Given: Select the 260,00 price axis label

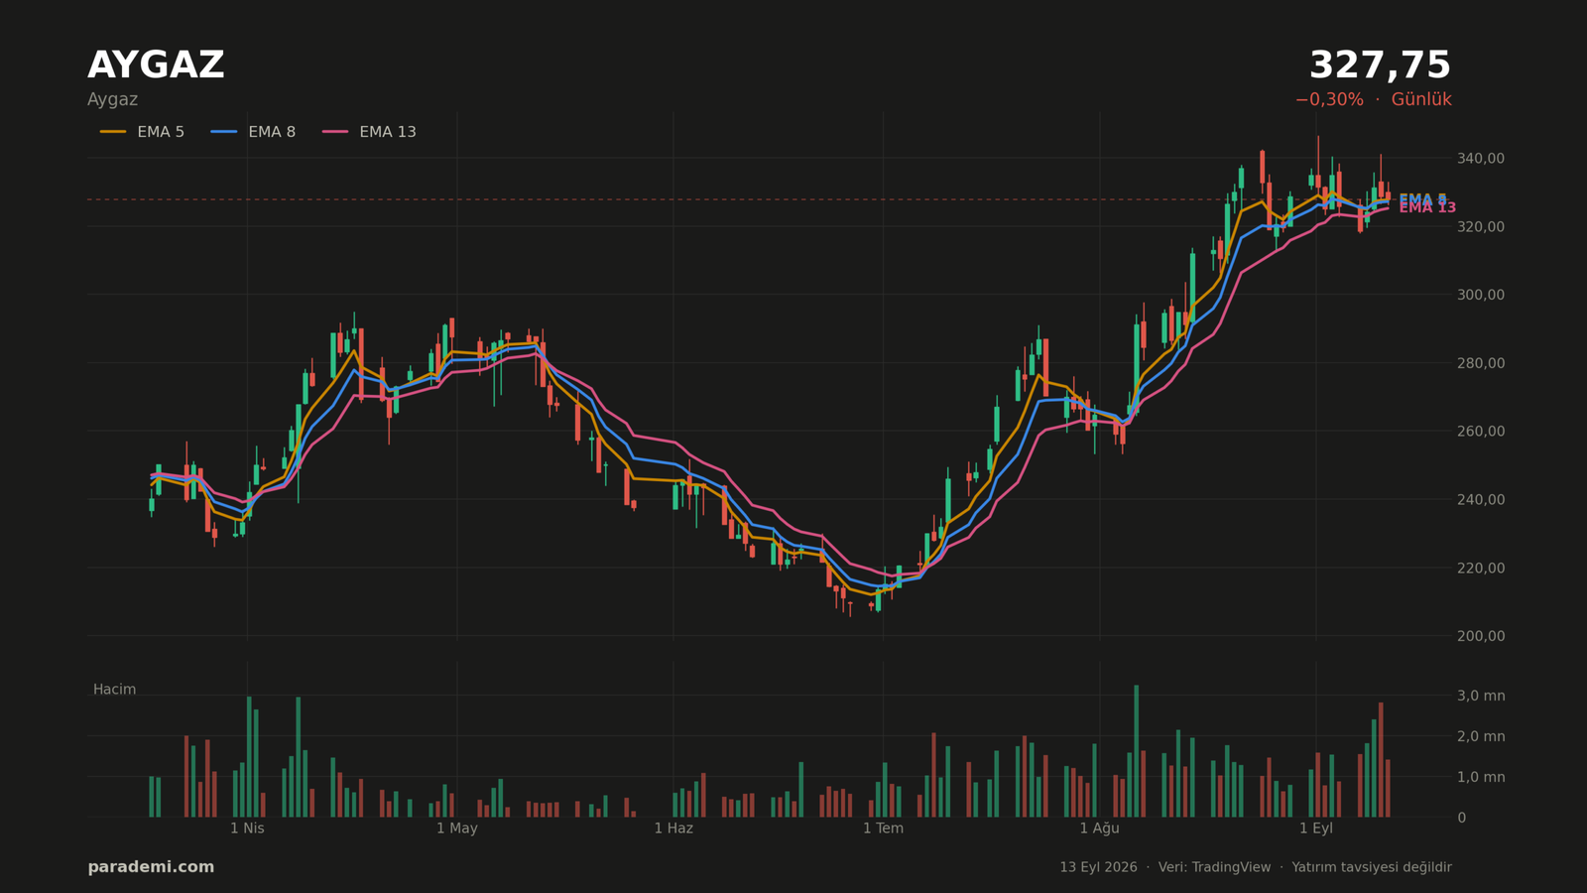Looking at the screenshot, I should (1480, 432).
